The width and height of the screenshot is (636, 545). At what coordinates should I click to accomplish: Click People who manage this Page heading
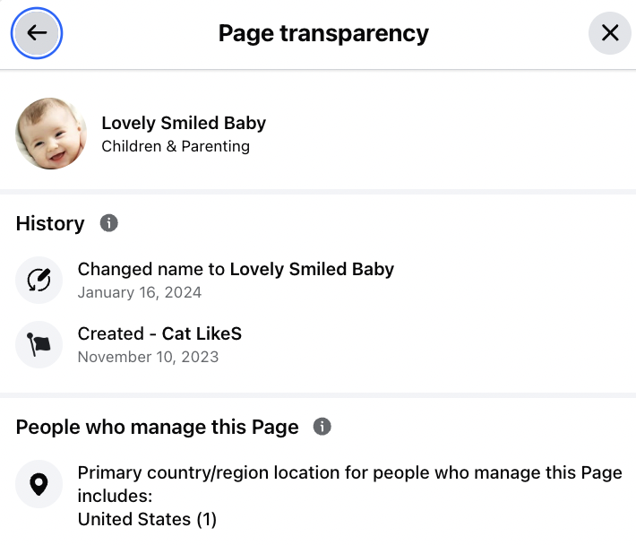[x=157, y=427]
